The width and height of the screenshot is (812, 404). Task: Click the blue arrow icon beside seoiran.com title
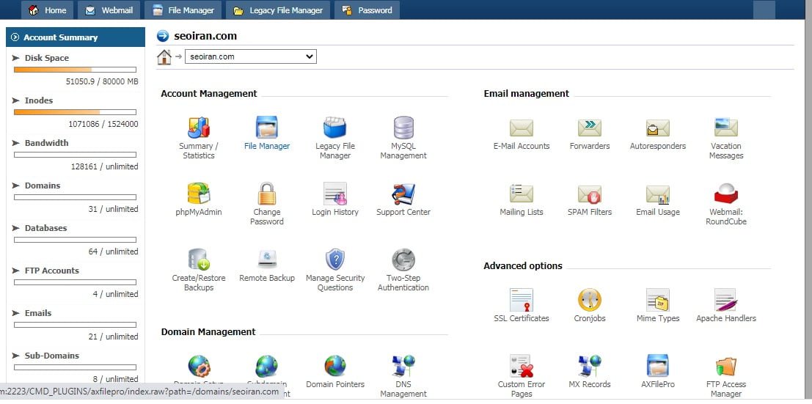163,36
